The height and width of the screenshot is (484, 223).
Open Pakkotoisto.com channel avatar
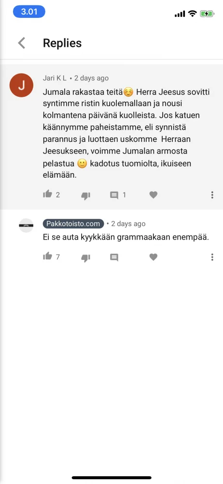pyautogui.click(x=26, y=226)
